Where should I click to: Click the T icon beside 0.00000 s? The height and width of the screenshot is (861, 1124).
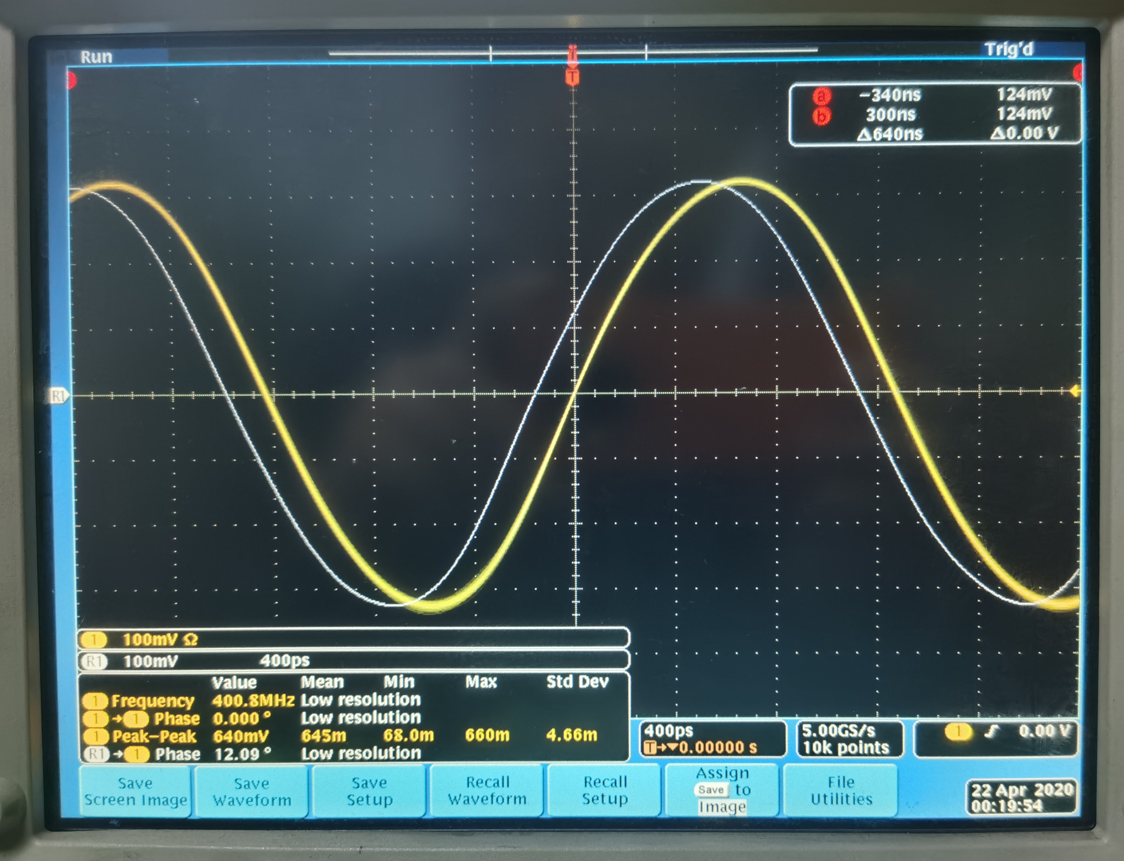coord(650,748)
